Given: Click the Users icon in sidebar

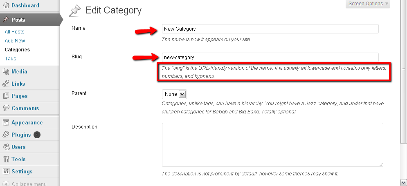Looking at the screenshot, I should (x=6, y=147).
